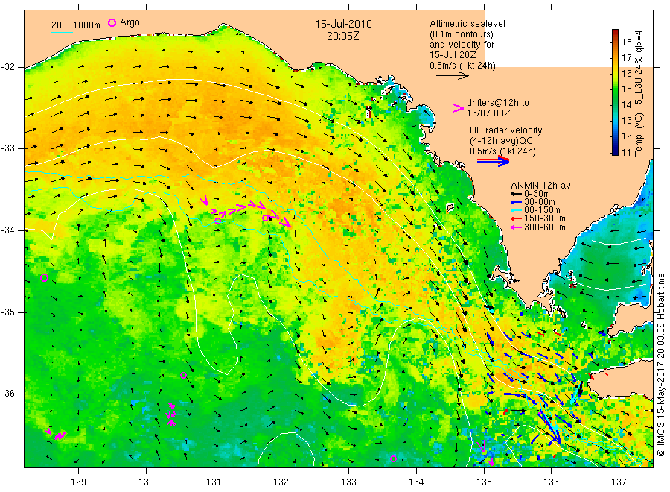Click the cyan 200/1000m isobath legend line
The width and height of the screenshot is (670, 492).
pos(62,33)
